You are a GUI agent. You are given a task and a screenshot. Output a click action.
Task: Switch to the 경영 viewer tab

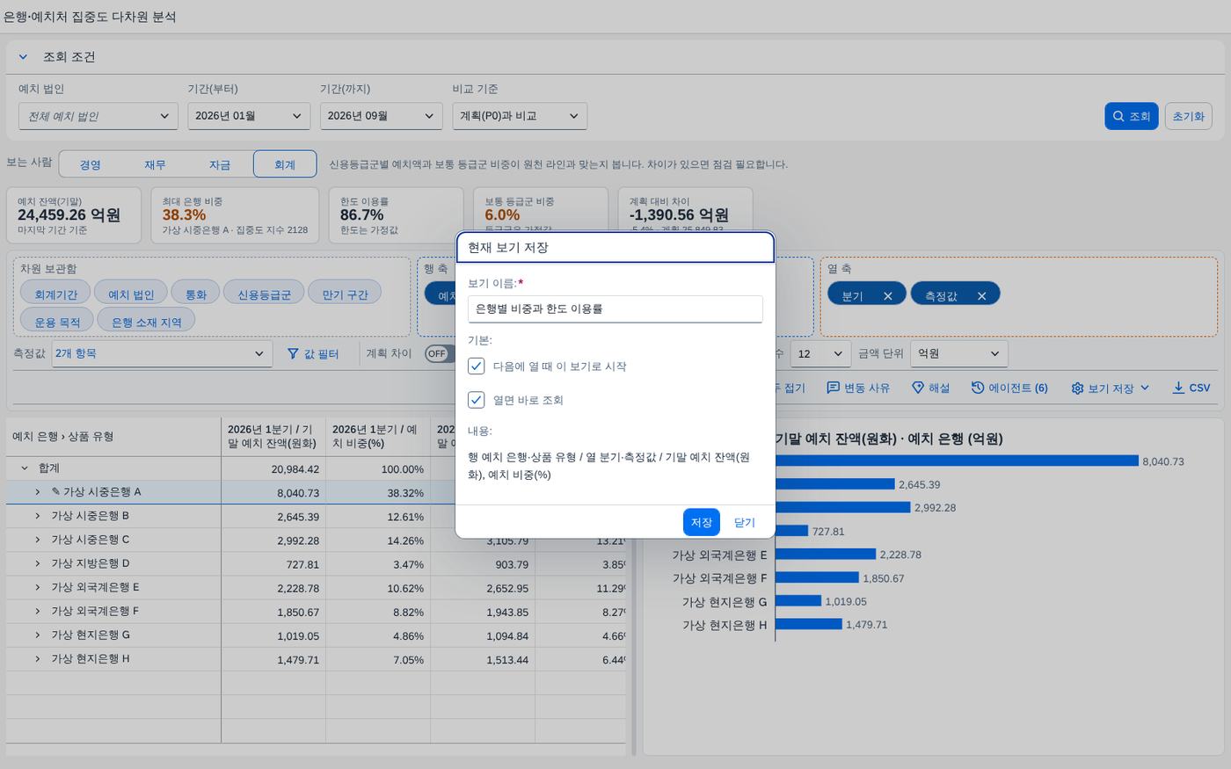click(x=90, y=164)
